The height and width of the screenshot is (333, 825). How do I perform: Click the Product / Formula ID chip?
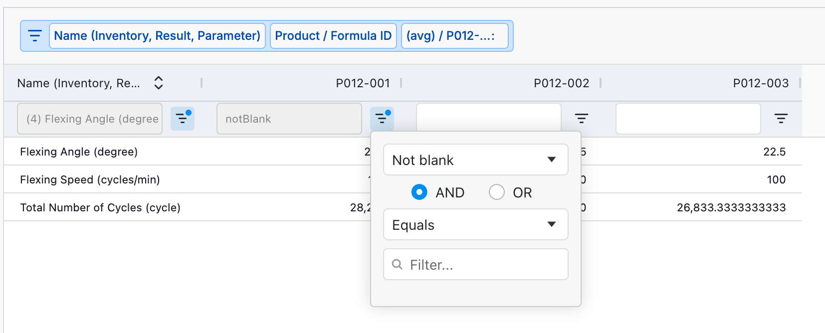[333, 36]
